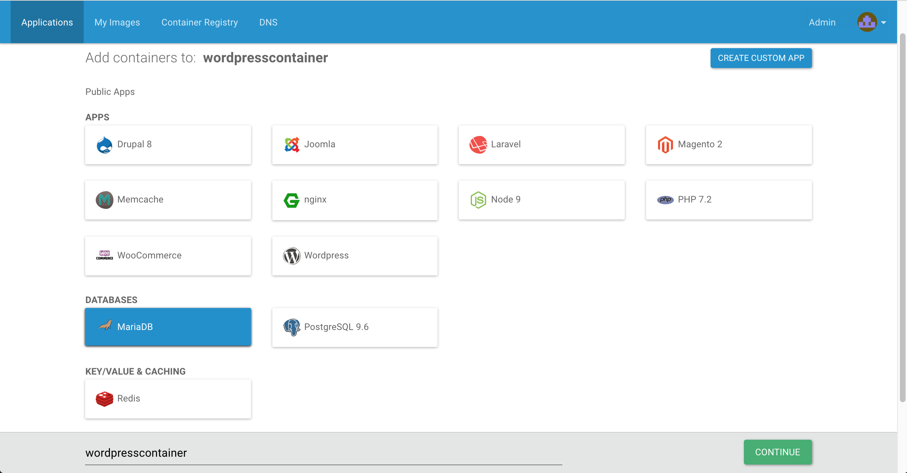Click the PostgreSQL elephant icon
The image size is (907, 473).
[291, 327]
